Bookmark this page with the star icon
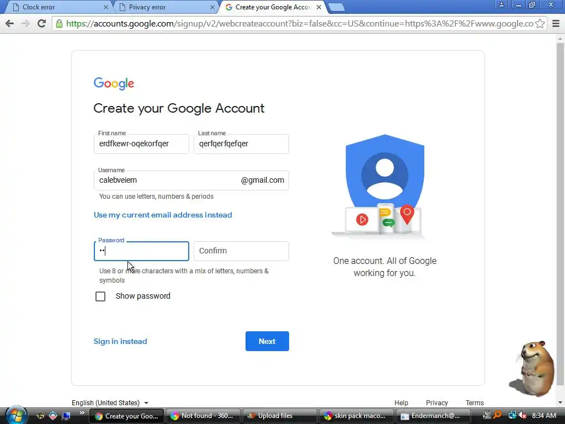This screenshot has width=565, height=424. pos(540,24)
